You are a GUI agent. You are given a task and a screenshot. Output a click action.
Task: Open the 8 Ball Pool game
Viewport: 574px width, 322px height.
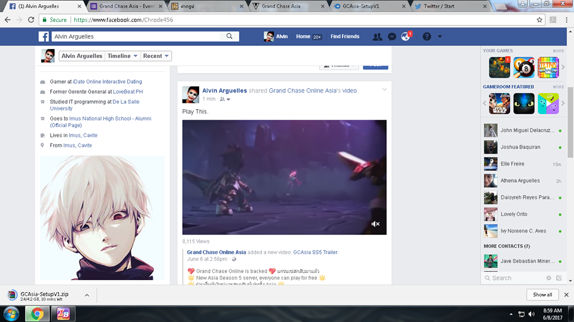click(x=524, y=68)
